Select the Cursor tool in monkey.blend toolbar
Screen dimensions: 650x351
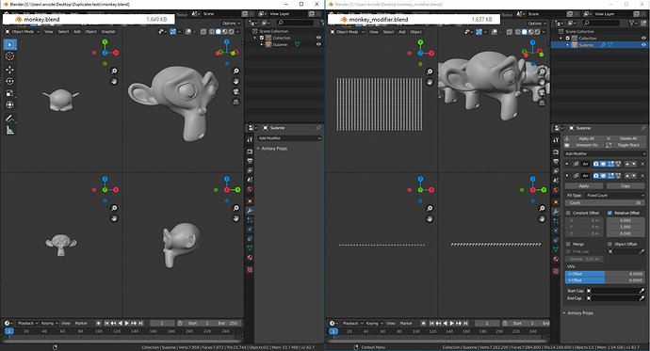(x=10, y=56)
